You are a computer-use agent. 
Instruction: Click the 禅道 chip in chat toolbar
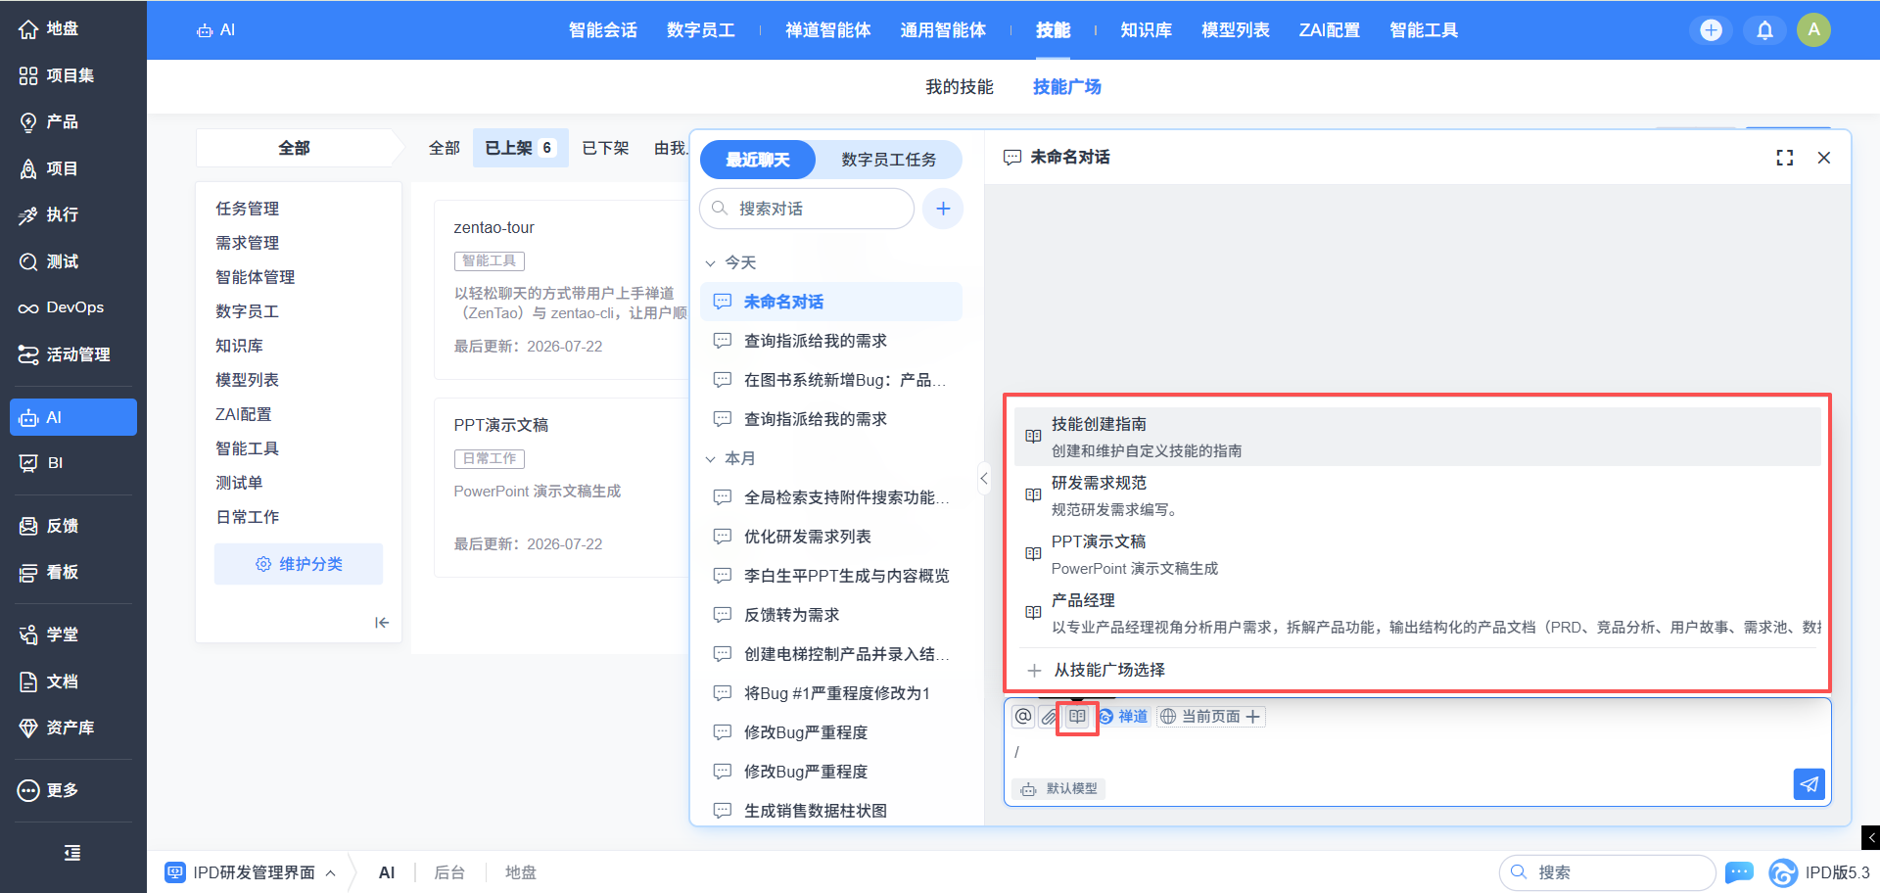[x=1124, y=717]
